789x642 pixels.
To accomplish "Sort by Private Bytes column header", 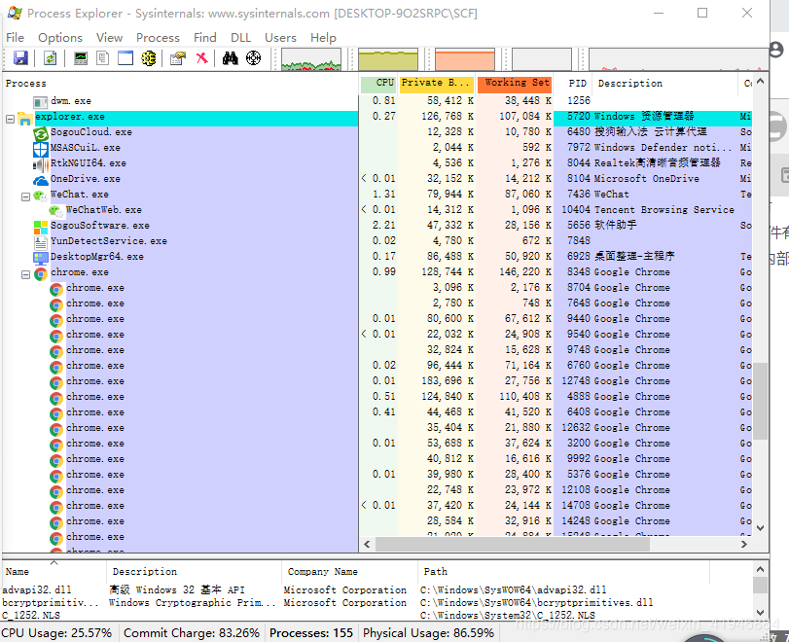I will pos(436,84).
